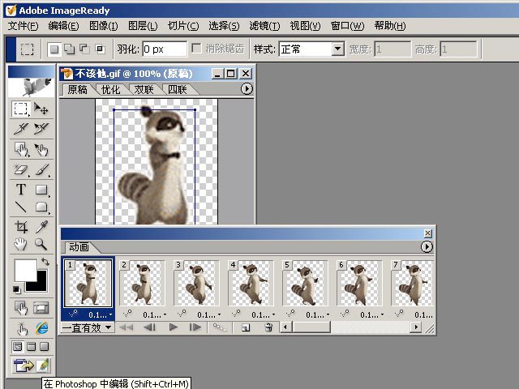Open the 滤镜(T) menu
Viewport: 519px width, 389px height.
click(264, 25)
